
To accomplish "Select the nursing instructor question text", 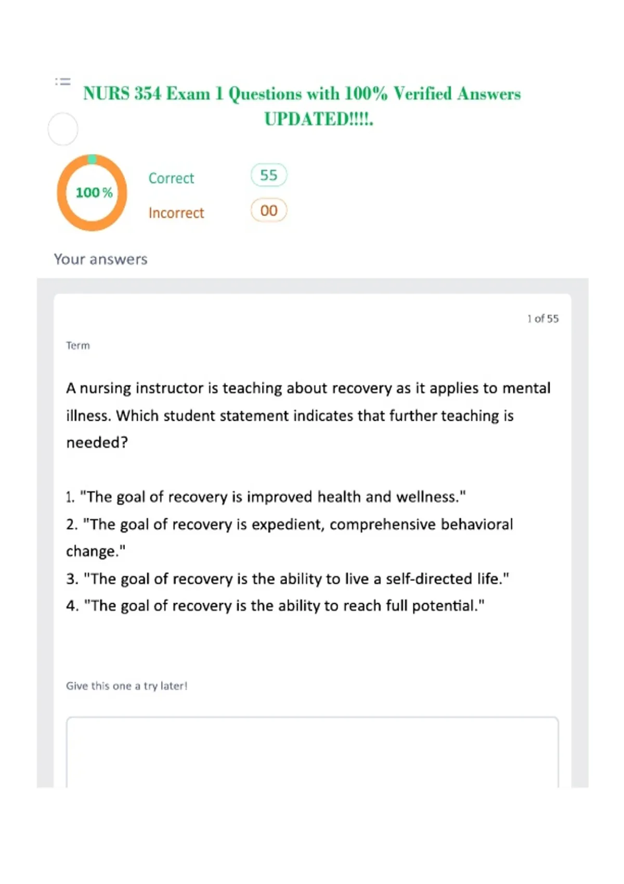I will pos(308,415).
